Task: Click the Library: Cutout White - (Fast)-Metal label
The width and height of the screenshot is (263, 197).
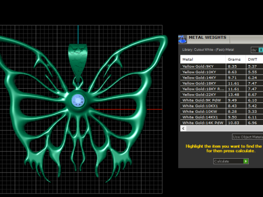Action: (x=208, y=50)
